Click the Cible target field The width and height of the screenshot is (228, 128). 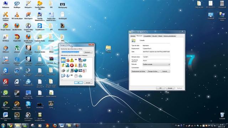click(156, 52)
